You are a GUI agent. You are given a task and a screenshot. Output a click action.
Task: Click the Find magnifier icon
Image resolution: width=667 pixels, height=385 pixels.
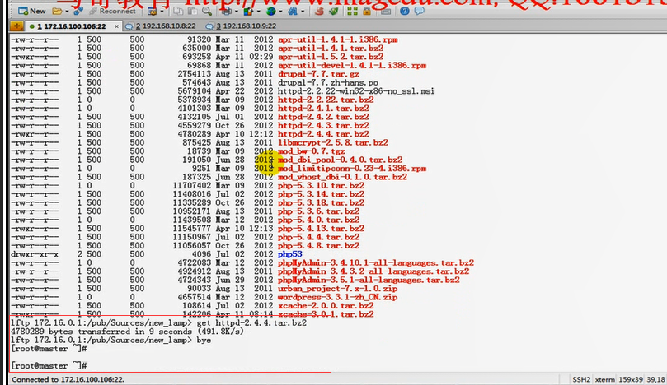tap(207, 12)
